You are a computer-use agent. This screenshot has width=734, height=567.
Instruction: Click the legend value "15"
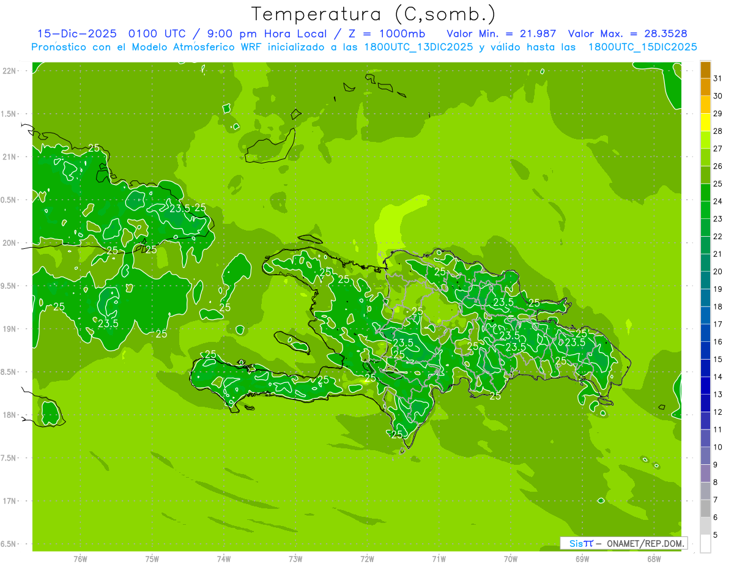click(717, 360)
